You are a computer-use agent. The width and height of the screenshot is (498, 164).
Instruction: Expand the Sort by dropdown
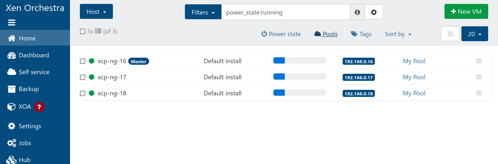[x=398, y=34]
